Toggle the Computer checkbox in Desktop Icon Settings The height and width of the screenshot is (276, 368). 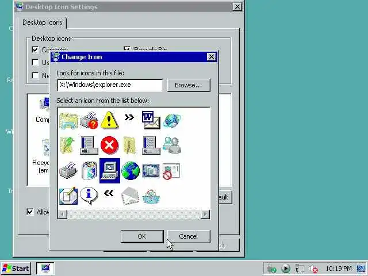click(35, 49)
